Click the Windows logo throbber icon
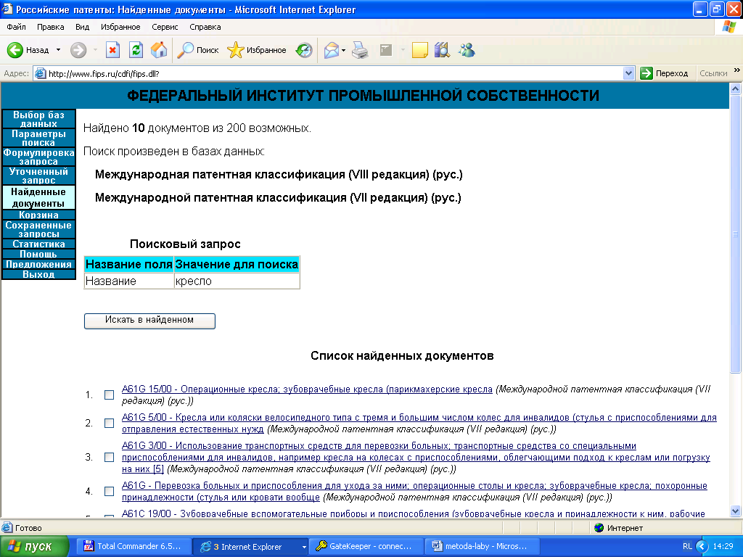This screenshot has height=557, width=743. click(728, 27)
